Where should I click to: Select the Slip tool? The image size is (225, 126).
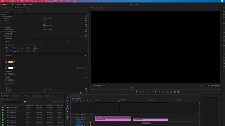[x=67, y=109]
